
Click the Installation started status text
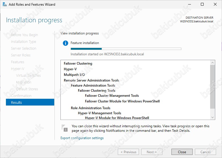coord(107,54)
